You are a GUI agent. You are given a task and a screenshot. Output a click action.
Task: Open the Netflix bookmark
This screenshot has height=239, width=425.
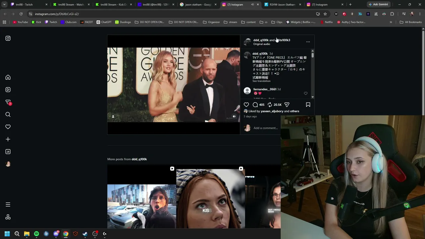(326, 22)
